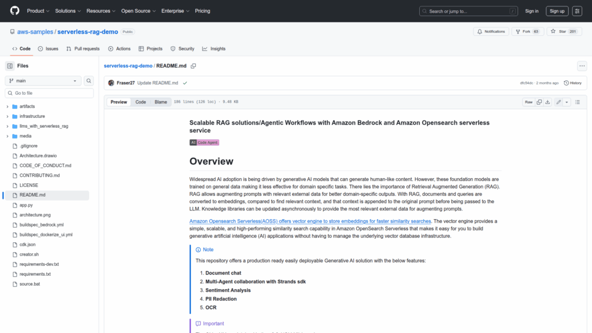Expand the infrastructure folder
The width and height of the screenshot is (592, 333).
[7, 116]
